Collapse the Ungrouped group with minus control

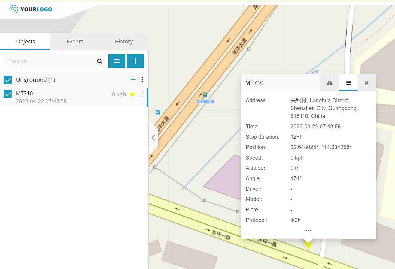[x=133, y=79]
